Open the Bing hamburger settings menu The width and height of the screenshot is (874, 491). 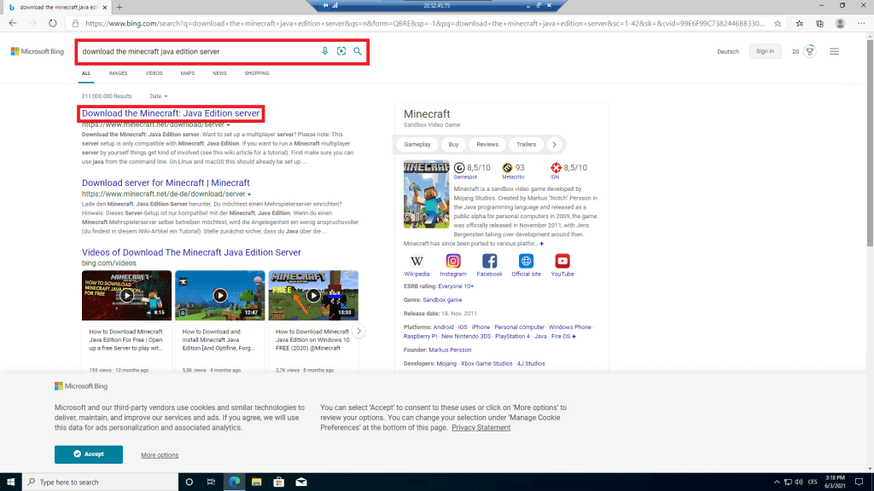pyautogui.click(x=834, y=51)
